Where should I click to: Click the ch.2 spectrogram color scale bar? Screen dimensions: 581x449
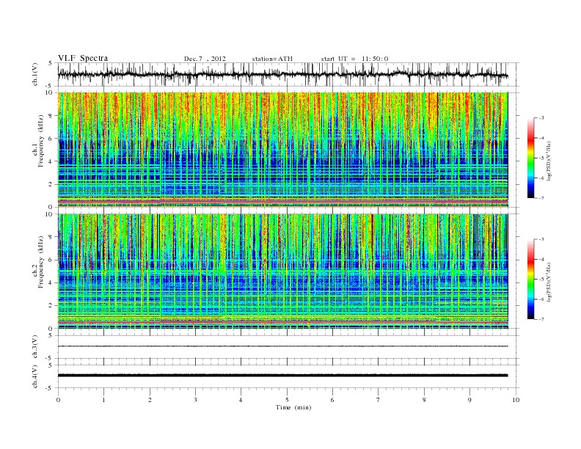pyautogui.click(x=531, y=280)
